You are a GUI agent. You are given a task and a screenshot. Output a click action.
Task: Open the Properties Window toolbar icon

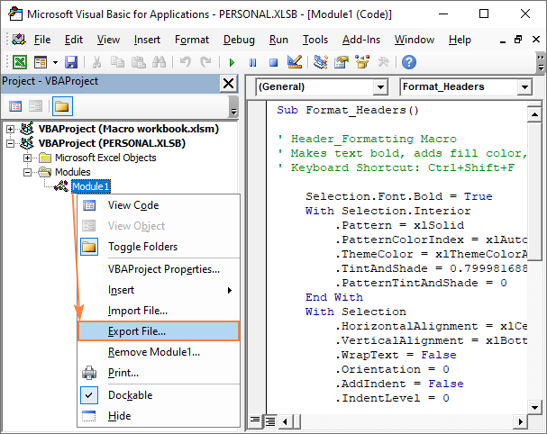341,62
